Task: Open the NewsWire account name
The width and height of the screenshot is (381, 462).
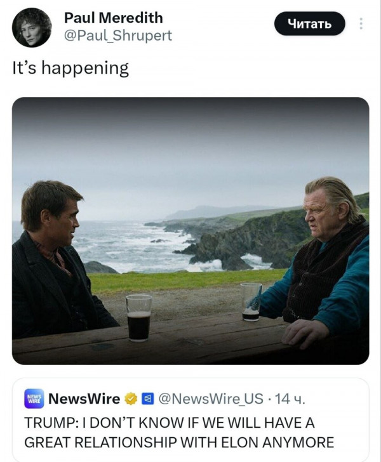Action: pos(84,399)
